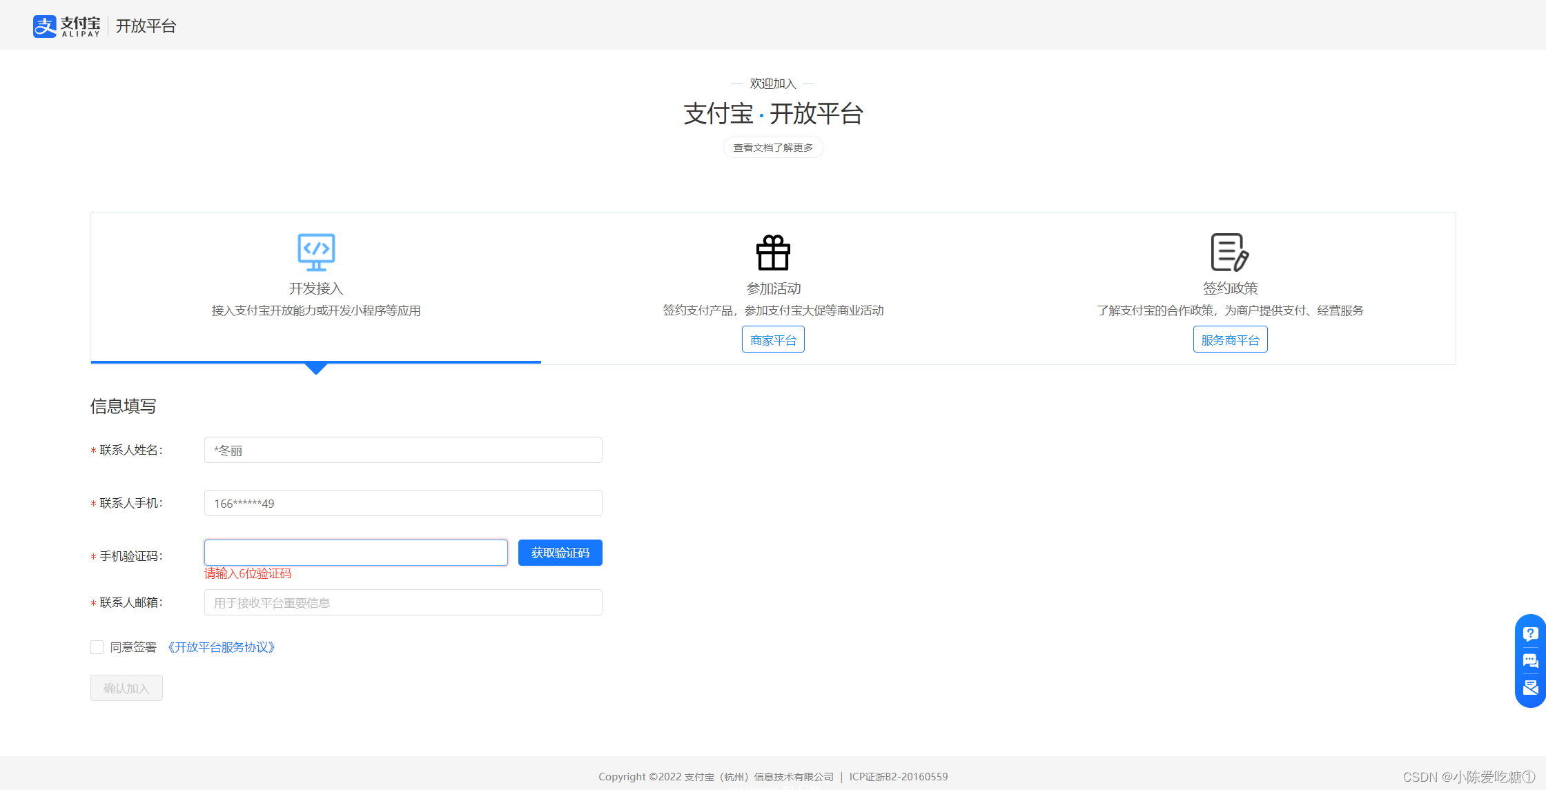1546x790 pixels.
Task: Click 获取验证码 button
Action: pyautogui.click(x=560, y=553)
